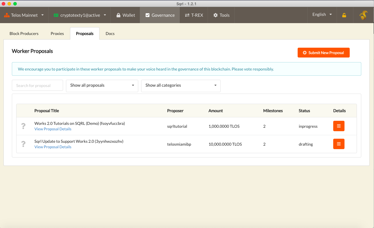The height and width of the screenshot is (228, 374).
Task: Open the English language dropdown
Action: (x=322, y=14)
